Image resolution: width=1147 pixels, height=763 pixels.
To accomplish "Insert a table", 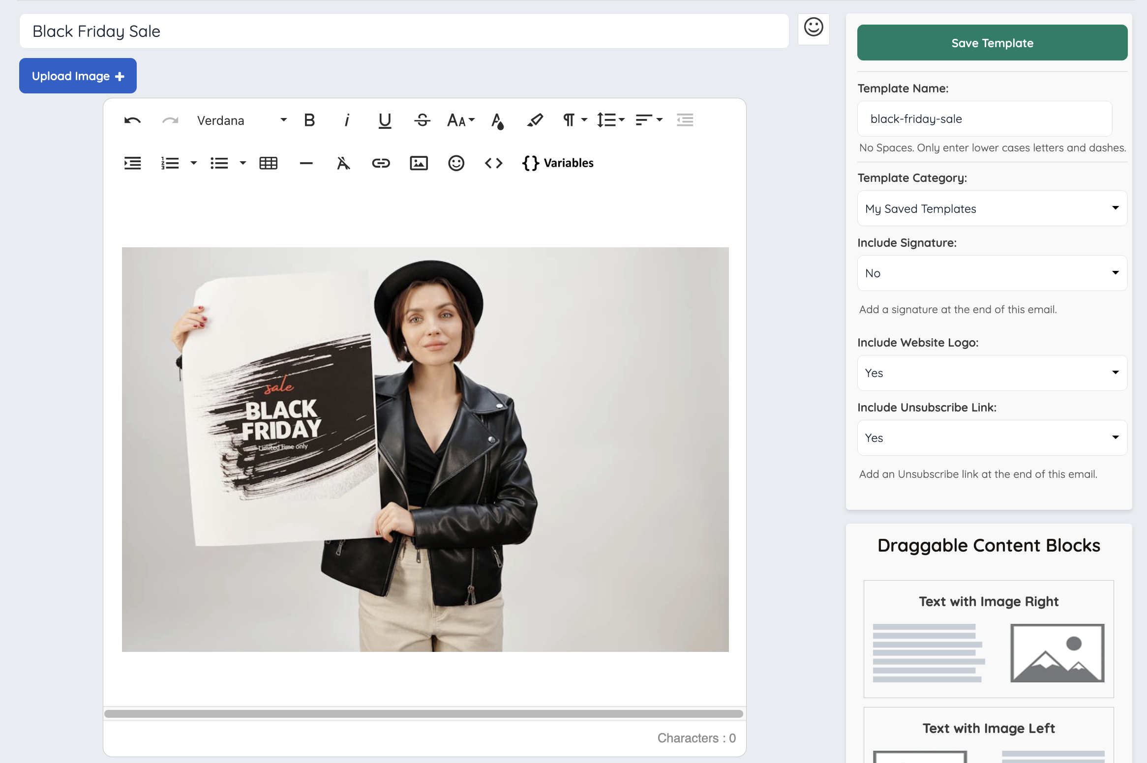I will pyautogui.click(x=268, y=163).
